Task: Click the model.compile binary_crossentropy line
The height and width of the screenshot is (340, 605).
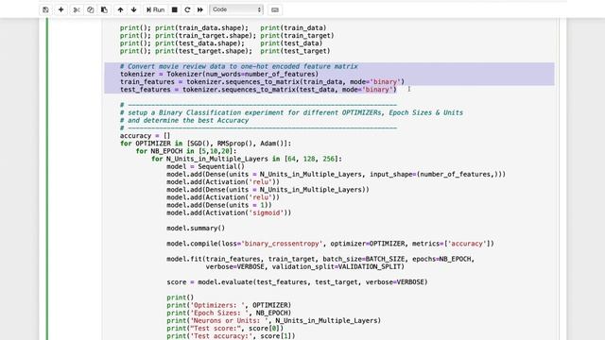Action: point(330,244)
